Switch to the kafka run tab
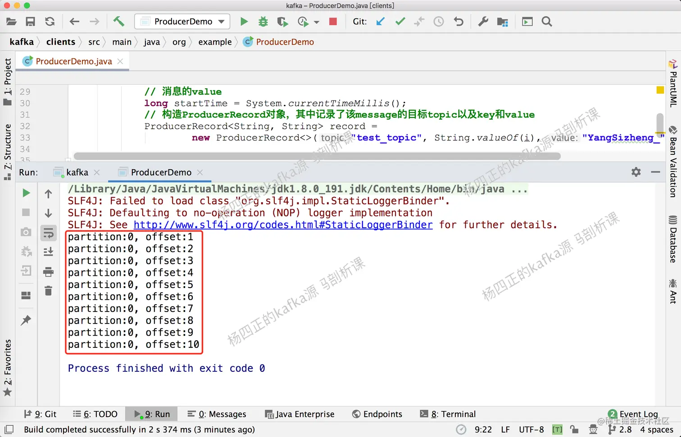This screenshot has width=681, height=437. point(77,172)
